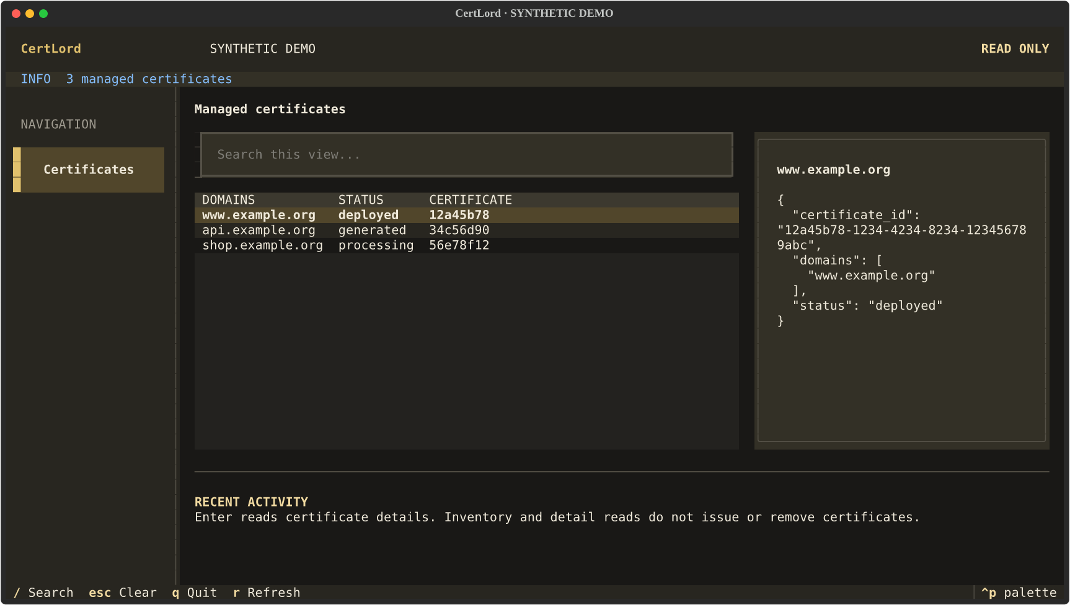Click the READ ONLY indicator

tap(1015, 49)
